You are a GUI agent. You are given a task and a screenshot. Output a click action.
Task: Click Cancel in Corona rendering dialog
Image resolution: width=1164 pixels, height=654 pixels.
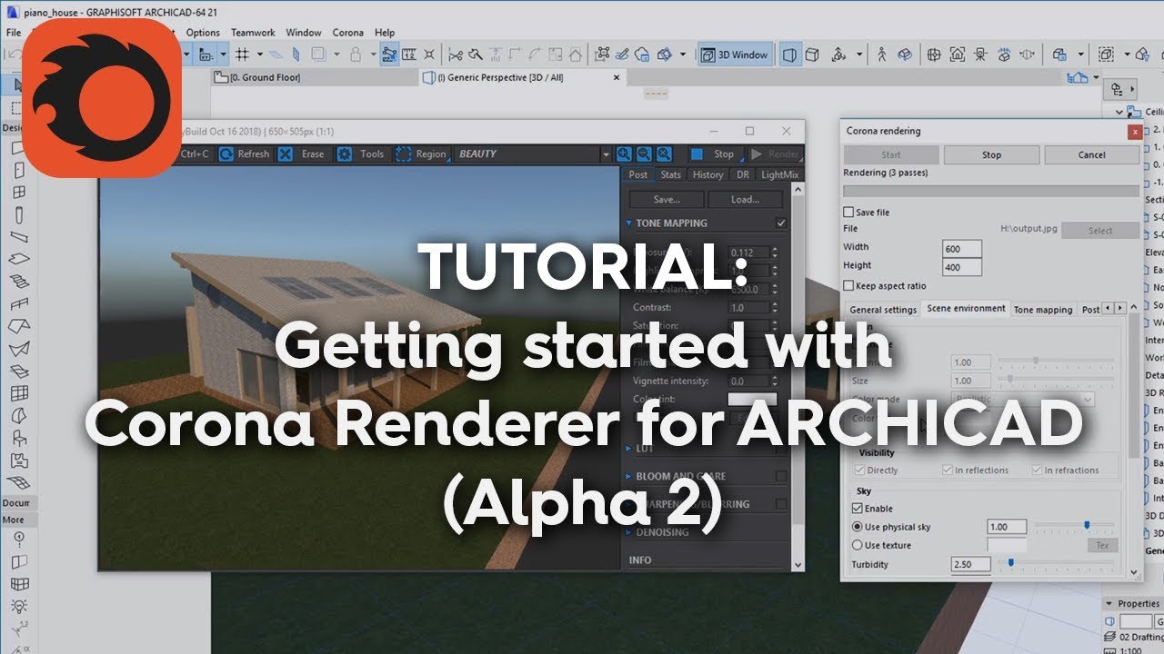click(x=1091, y=154)
